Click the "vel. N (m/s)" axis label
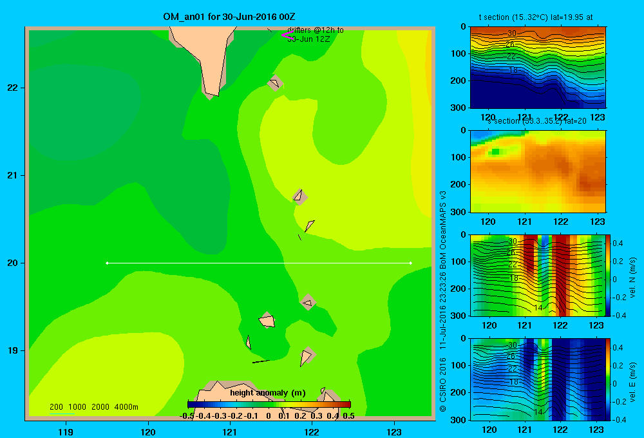Screen dimensions: 644x438 632,278
